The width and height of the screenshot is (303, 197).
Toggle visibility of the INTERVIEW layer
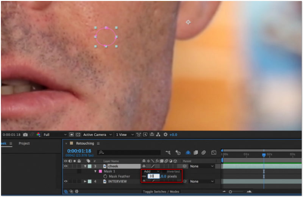[x=66, y=181]
